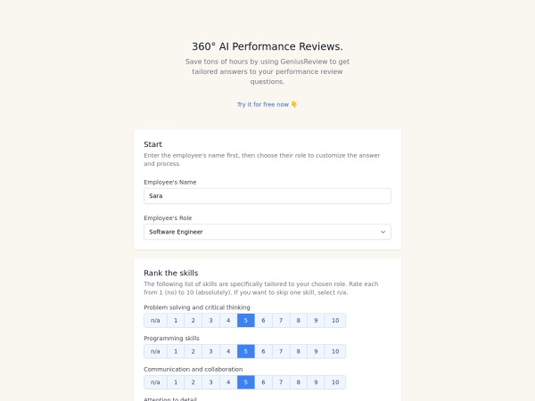
Task: Rate Communication and collaboration as 4
Action: [x=228, y=382]
